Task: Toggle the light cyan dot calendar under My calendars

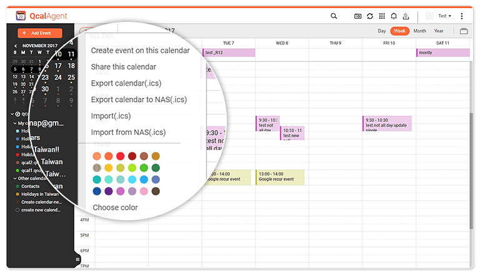Action: click(x=17, y=131)
